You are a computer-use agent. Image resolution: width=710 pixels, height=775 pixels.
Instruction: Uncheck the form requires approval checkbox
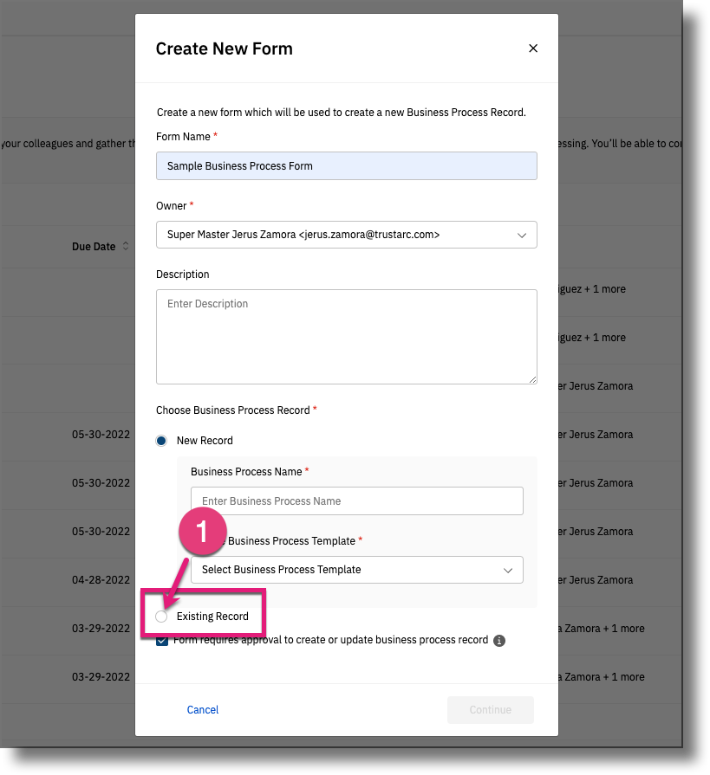[x=162, y=640]
